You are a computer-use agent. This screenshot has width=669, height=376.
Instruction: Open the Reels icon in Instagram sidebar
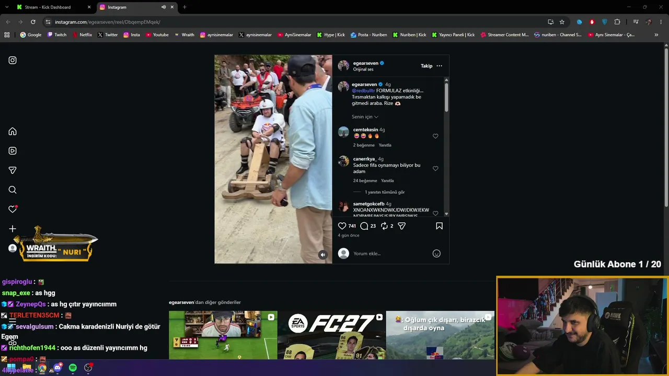tap(13, 151)
